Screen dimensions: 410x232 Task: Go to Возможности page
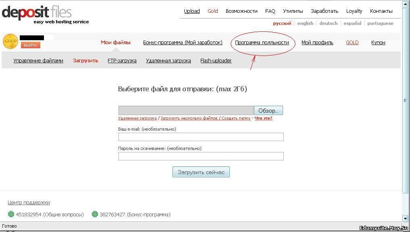coord(241,11)
